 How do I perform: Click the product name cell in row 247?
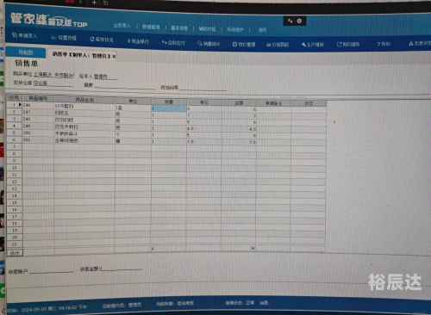point(84,114)
